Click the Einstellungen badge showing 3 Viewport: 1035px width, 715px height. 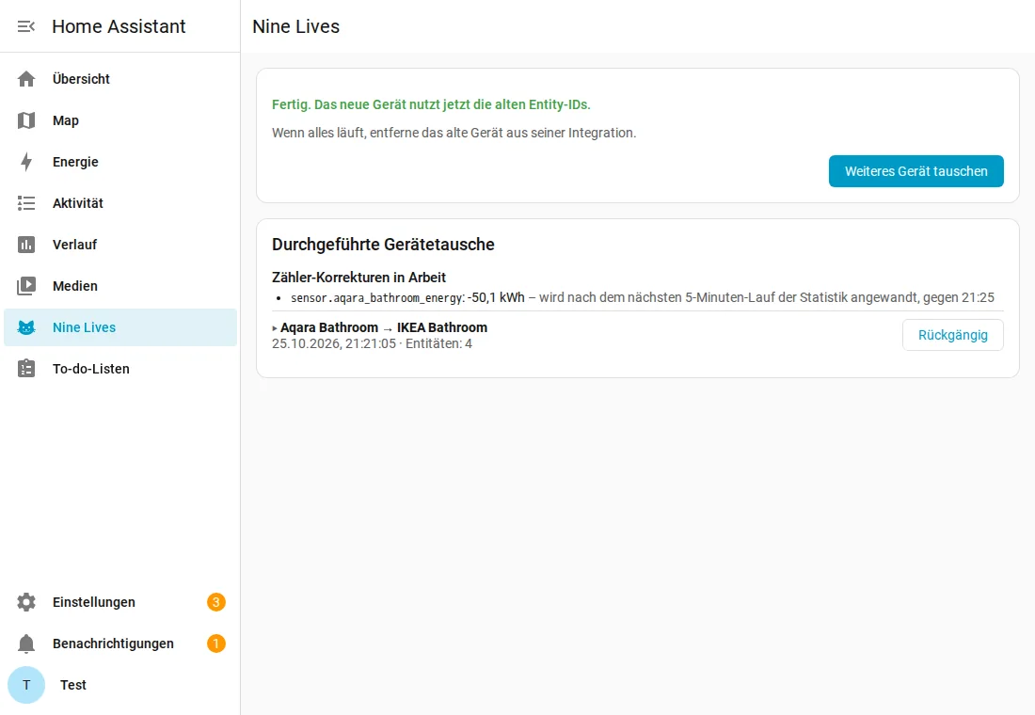click(x=215, y=602)
